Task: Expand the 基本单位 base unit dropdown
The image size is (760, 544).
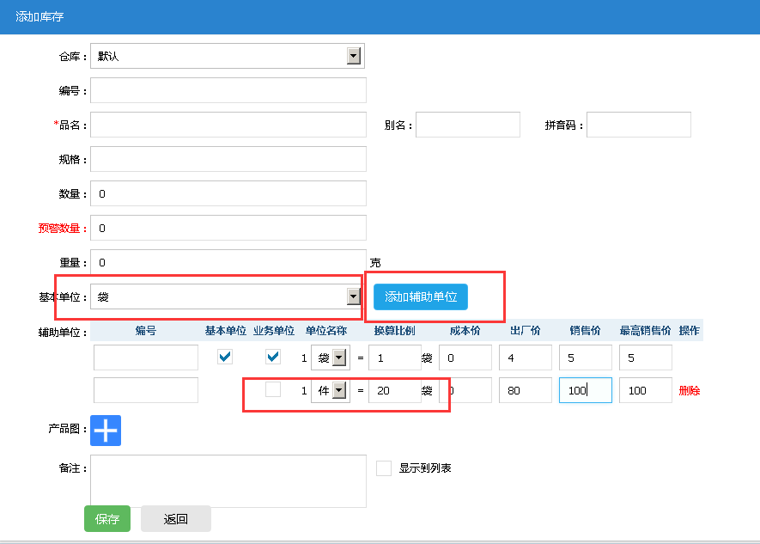Action: [x=227, y=296]
